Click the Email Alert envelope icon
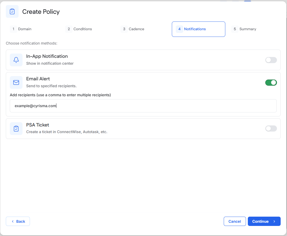 (16, 82)
